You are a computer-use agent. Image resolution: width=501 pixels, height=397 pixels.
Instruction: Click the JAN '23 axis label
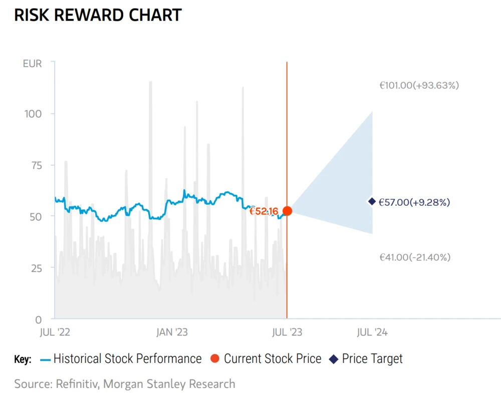pyautogui.click(x=172, y=331)
